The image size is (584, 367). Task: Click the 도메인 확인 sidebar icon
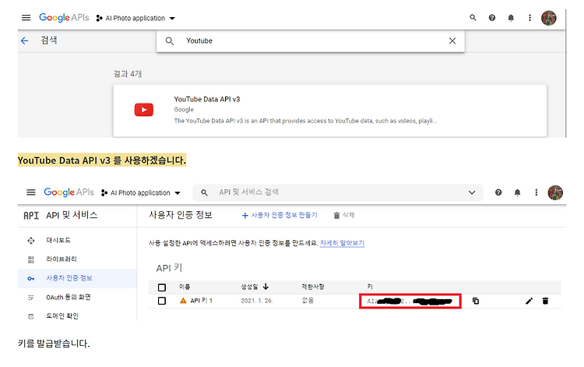point(31,316)
